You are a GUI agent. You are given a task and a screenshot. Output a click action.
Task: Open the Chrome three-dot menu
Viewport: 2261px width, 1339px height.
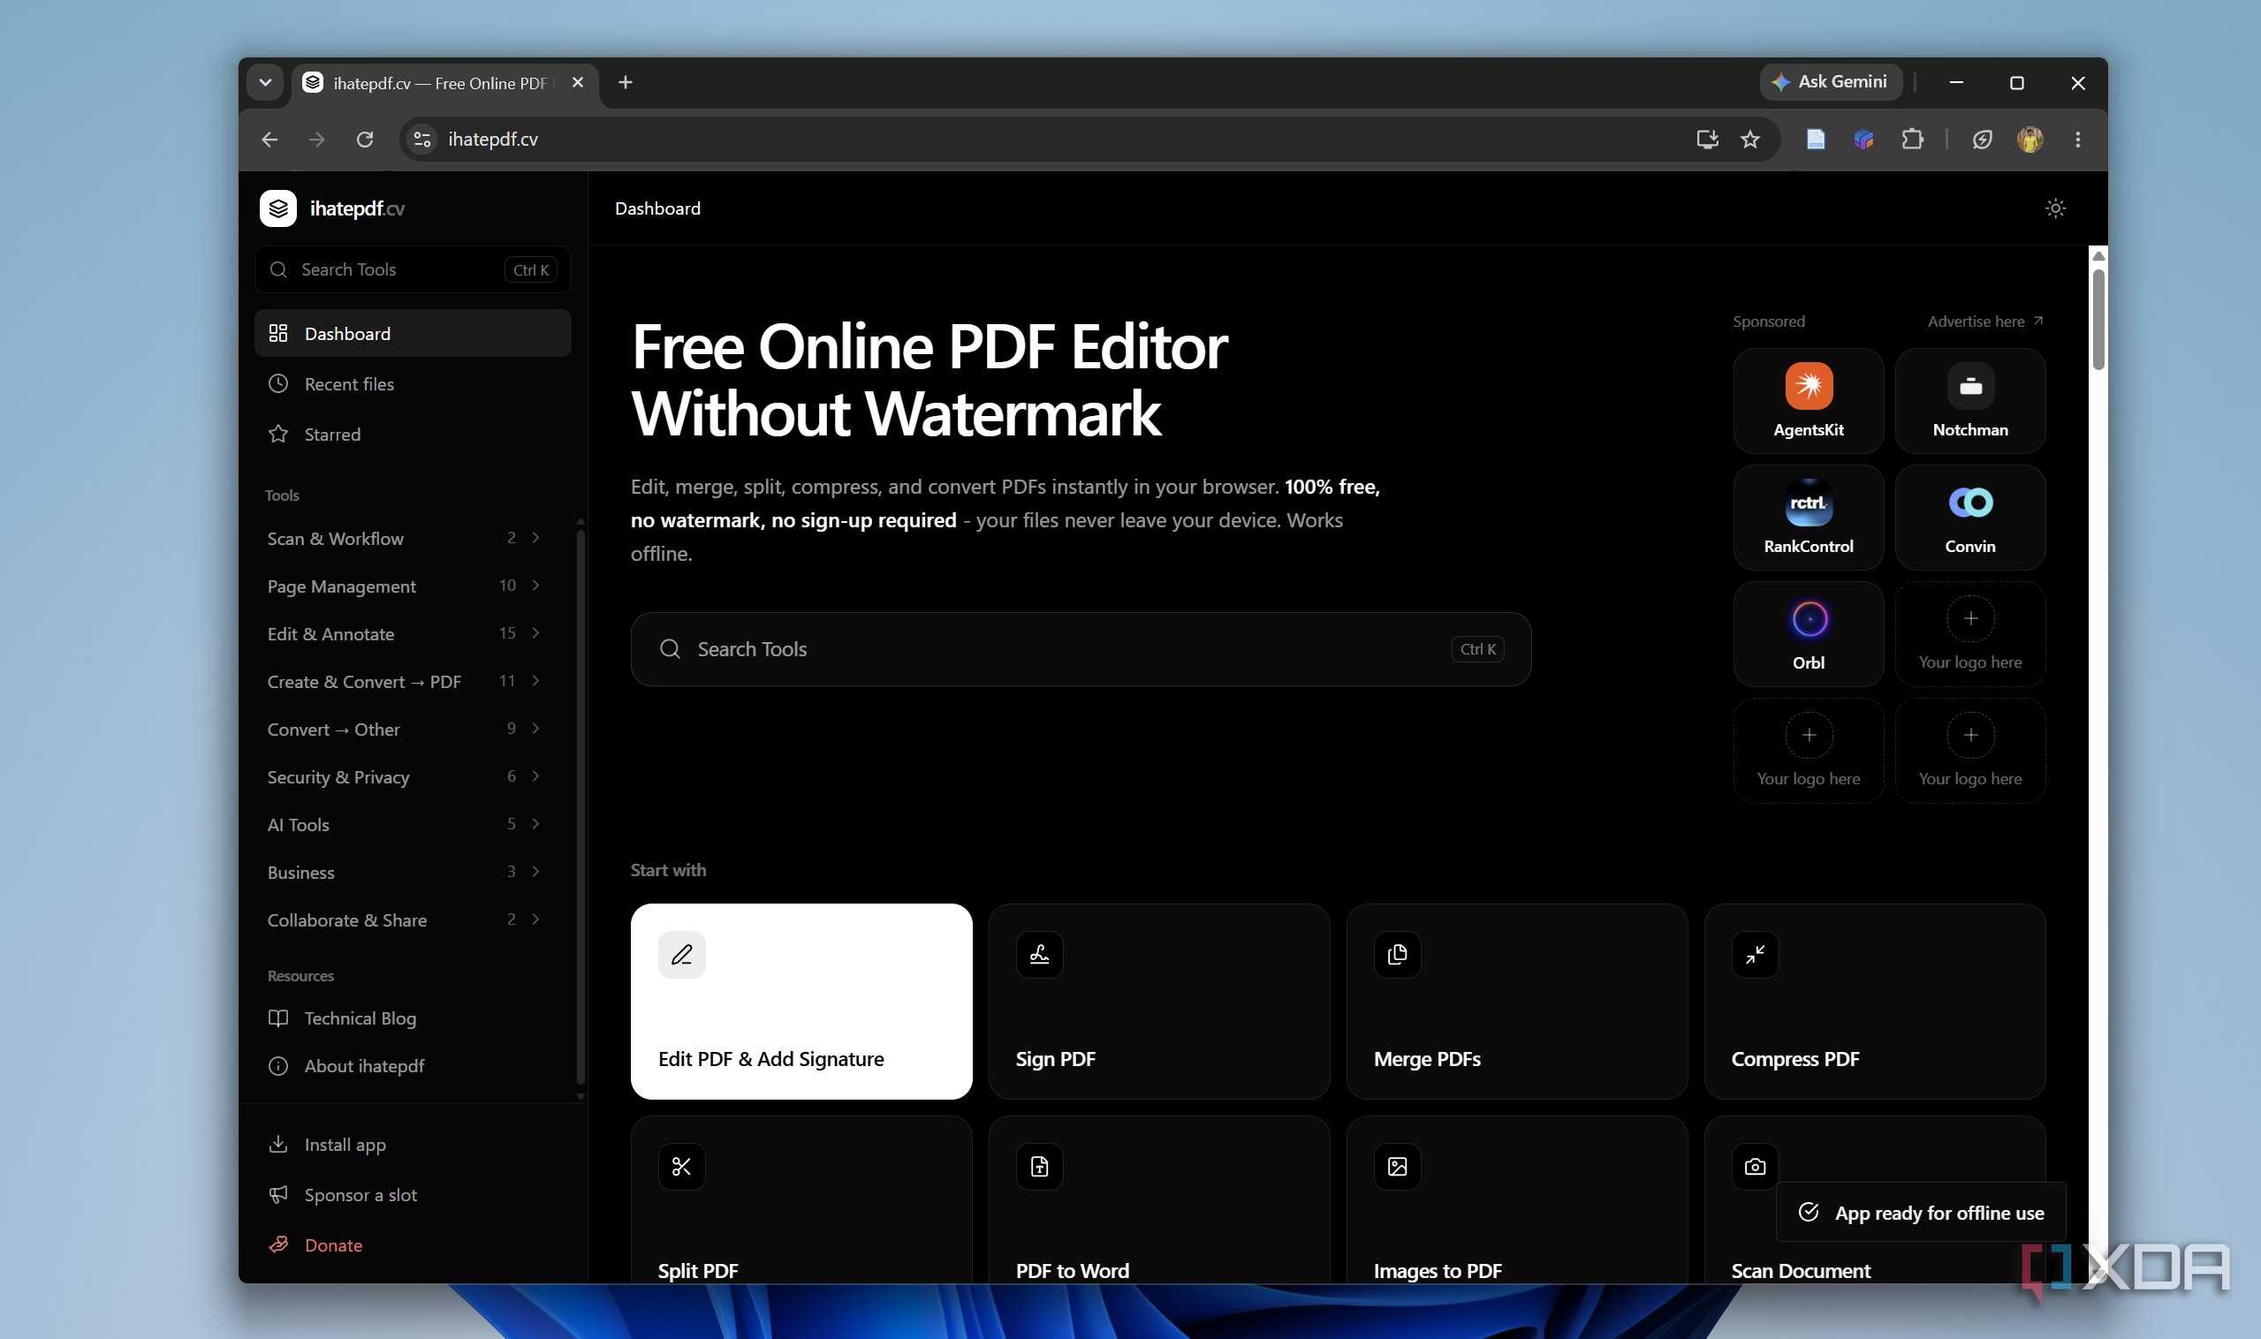2078,139
